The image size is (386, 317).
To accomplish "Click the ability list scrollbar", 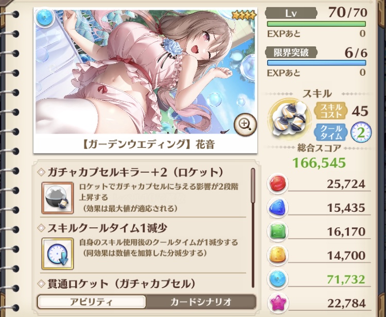I will click(253, 228).
